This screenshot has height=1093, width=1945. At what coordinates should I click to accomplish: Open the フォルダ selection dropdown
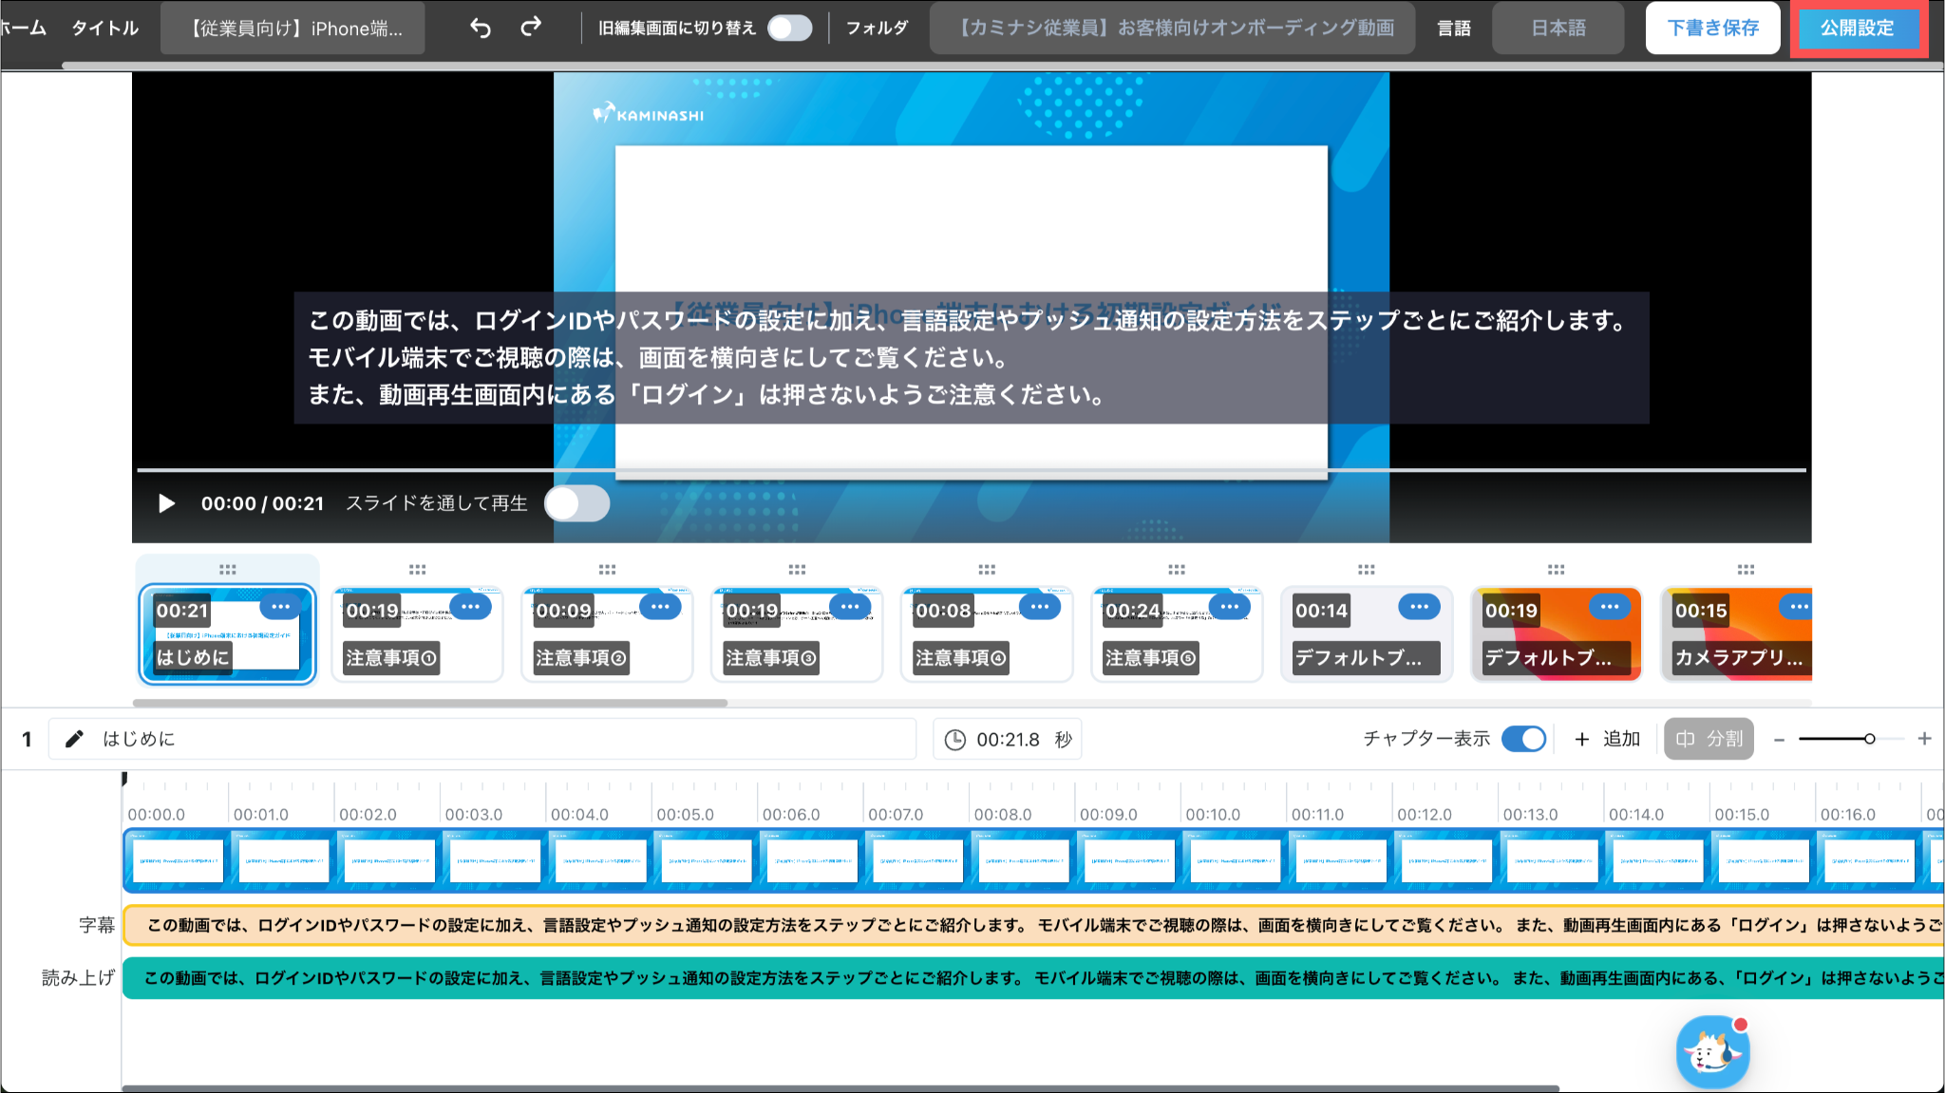point(1173,28)
